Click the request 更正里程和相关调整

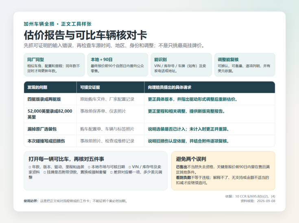tap(186, 111)
